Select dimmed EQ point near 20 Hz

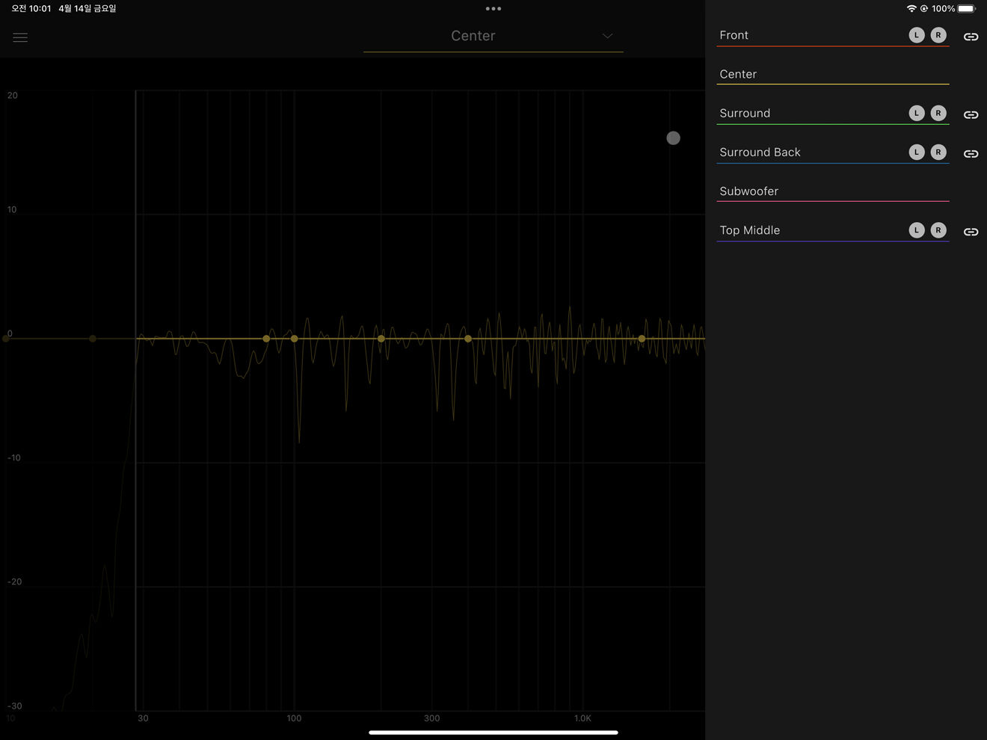[93, 339]
